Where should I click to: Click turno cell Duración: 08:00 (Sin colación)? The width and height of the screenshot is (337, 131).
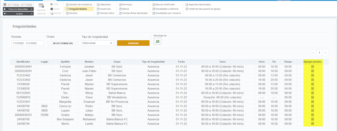(x=223, y=97)
